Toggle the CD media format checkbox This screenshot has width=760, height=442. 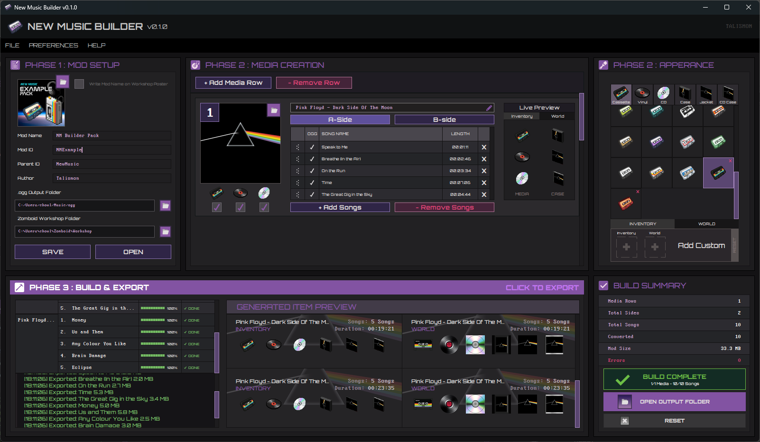point(264,207)
